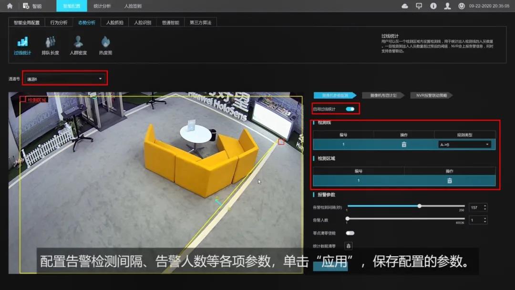Viewport: 515px width, 290px height.
Task: Delete detection line 1 with trash icon
Action: (x=404, y=145)
